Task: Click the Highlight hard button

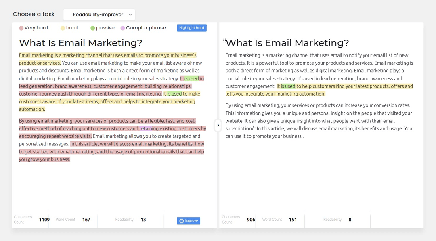Action: [192, 28]
